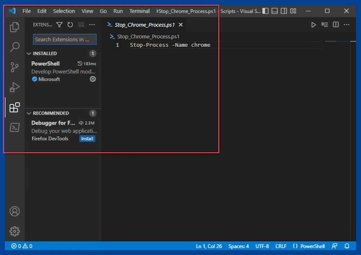Change encoding via UTF-8 status item

coord(262,246)
